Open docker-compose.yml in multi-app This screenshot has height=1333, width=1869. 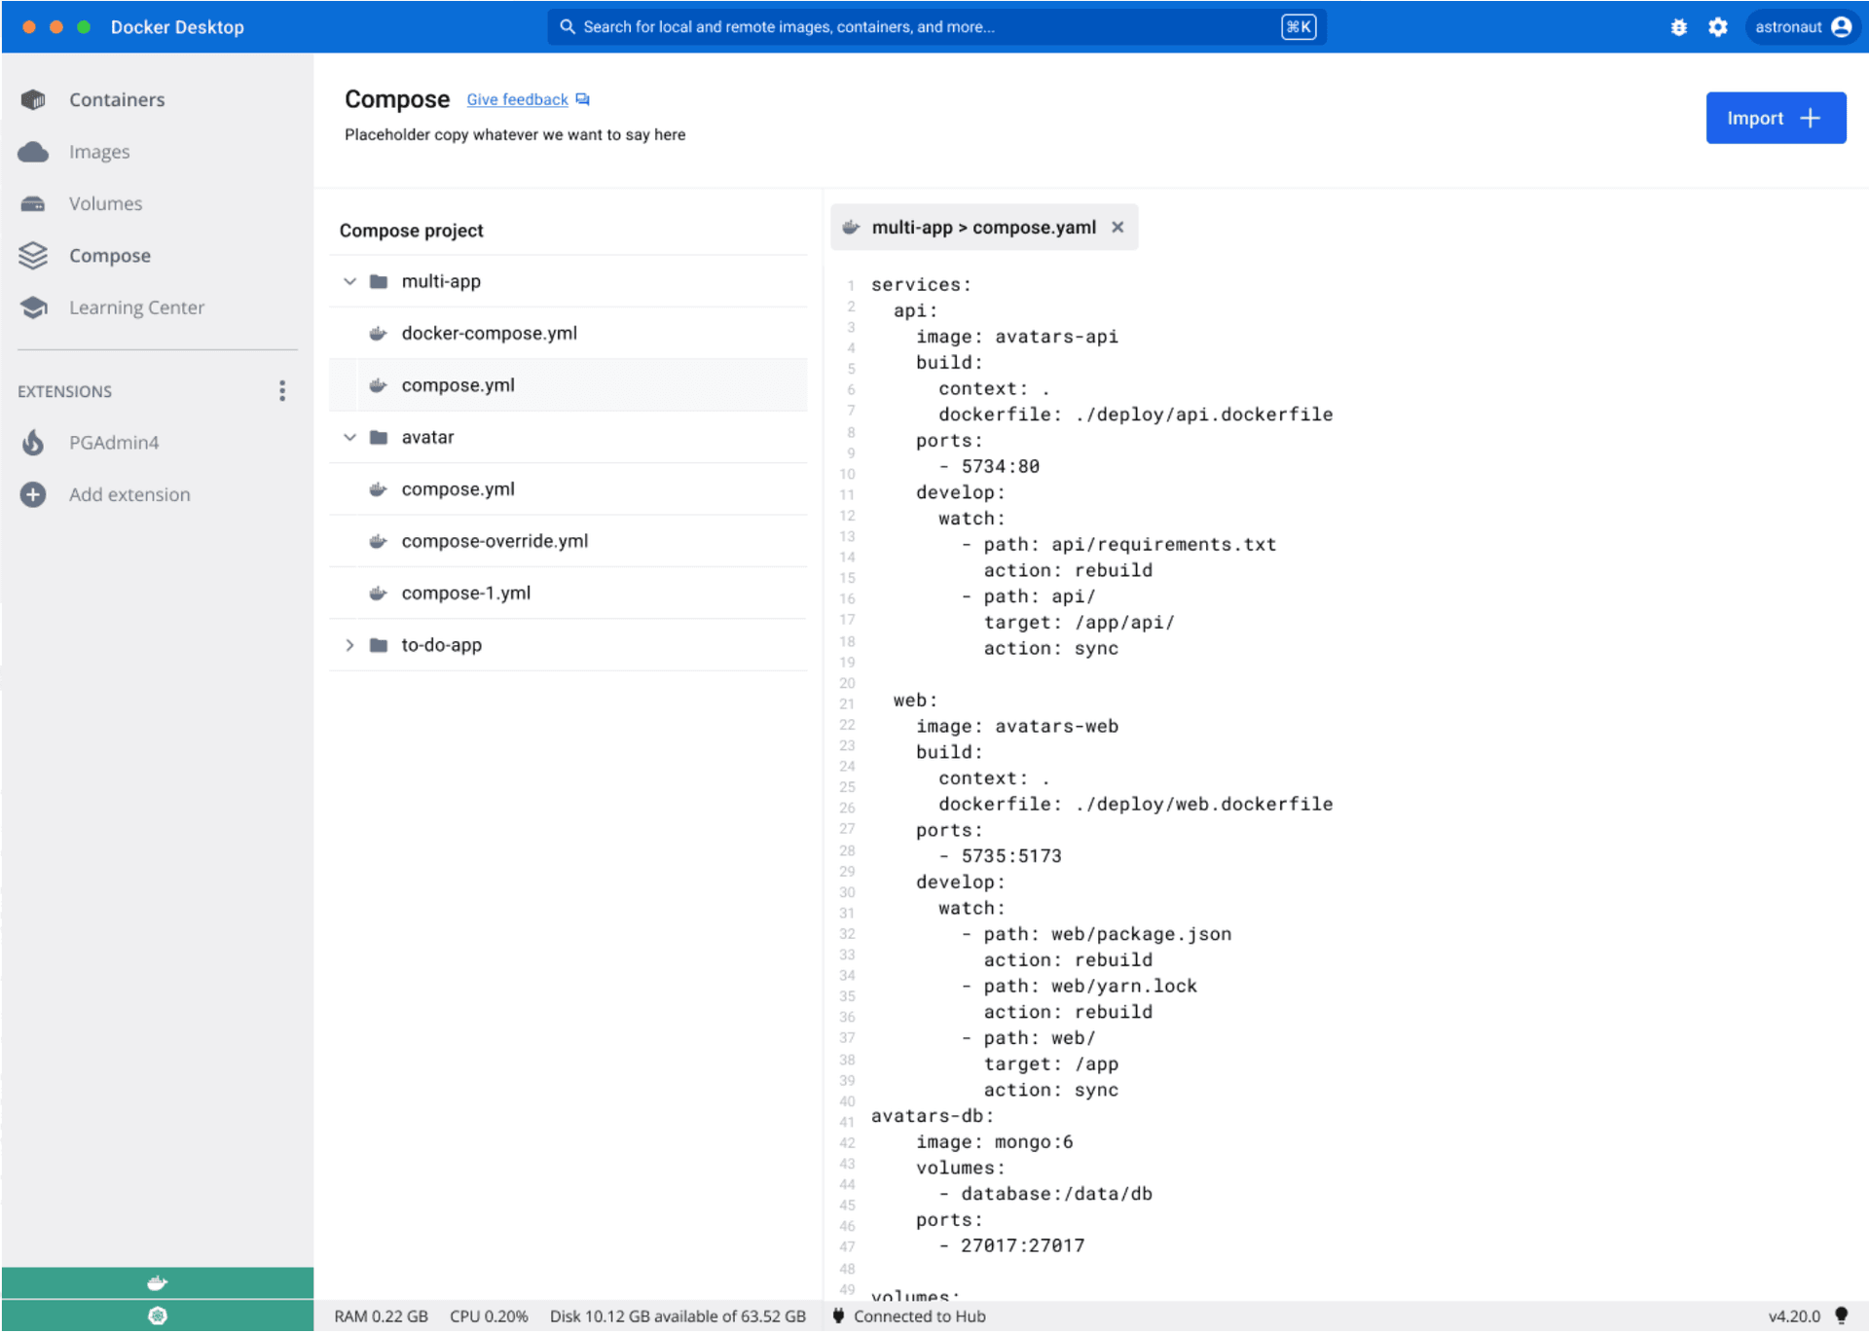tap(489, 333)
